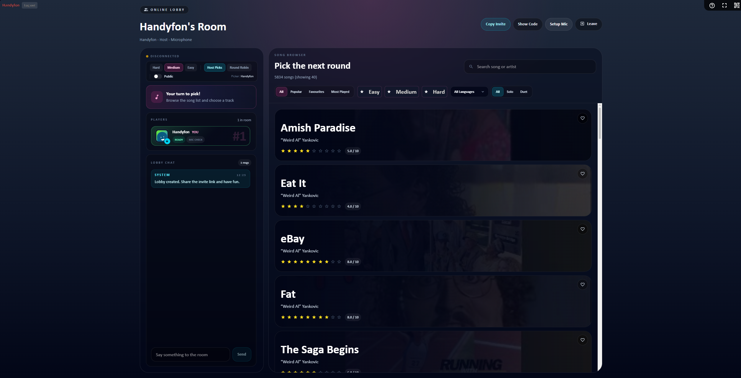Screen dimensions: 741x378
Task: Log out of Handyfon
Action: (x=29, y=5)
